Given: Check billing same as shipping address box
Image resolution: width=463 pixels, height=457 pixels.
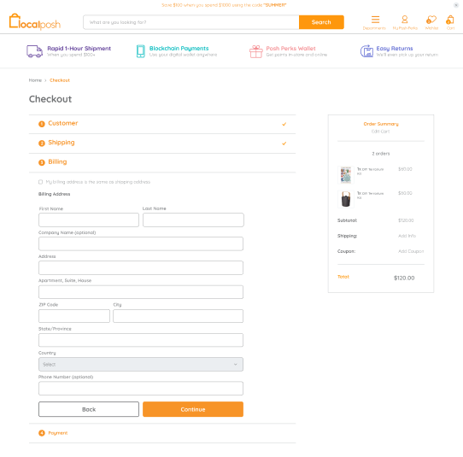Looking at the screenshot, I should pyautogui.click(x=41, y=182).
